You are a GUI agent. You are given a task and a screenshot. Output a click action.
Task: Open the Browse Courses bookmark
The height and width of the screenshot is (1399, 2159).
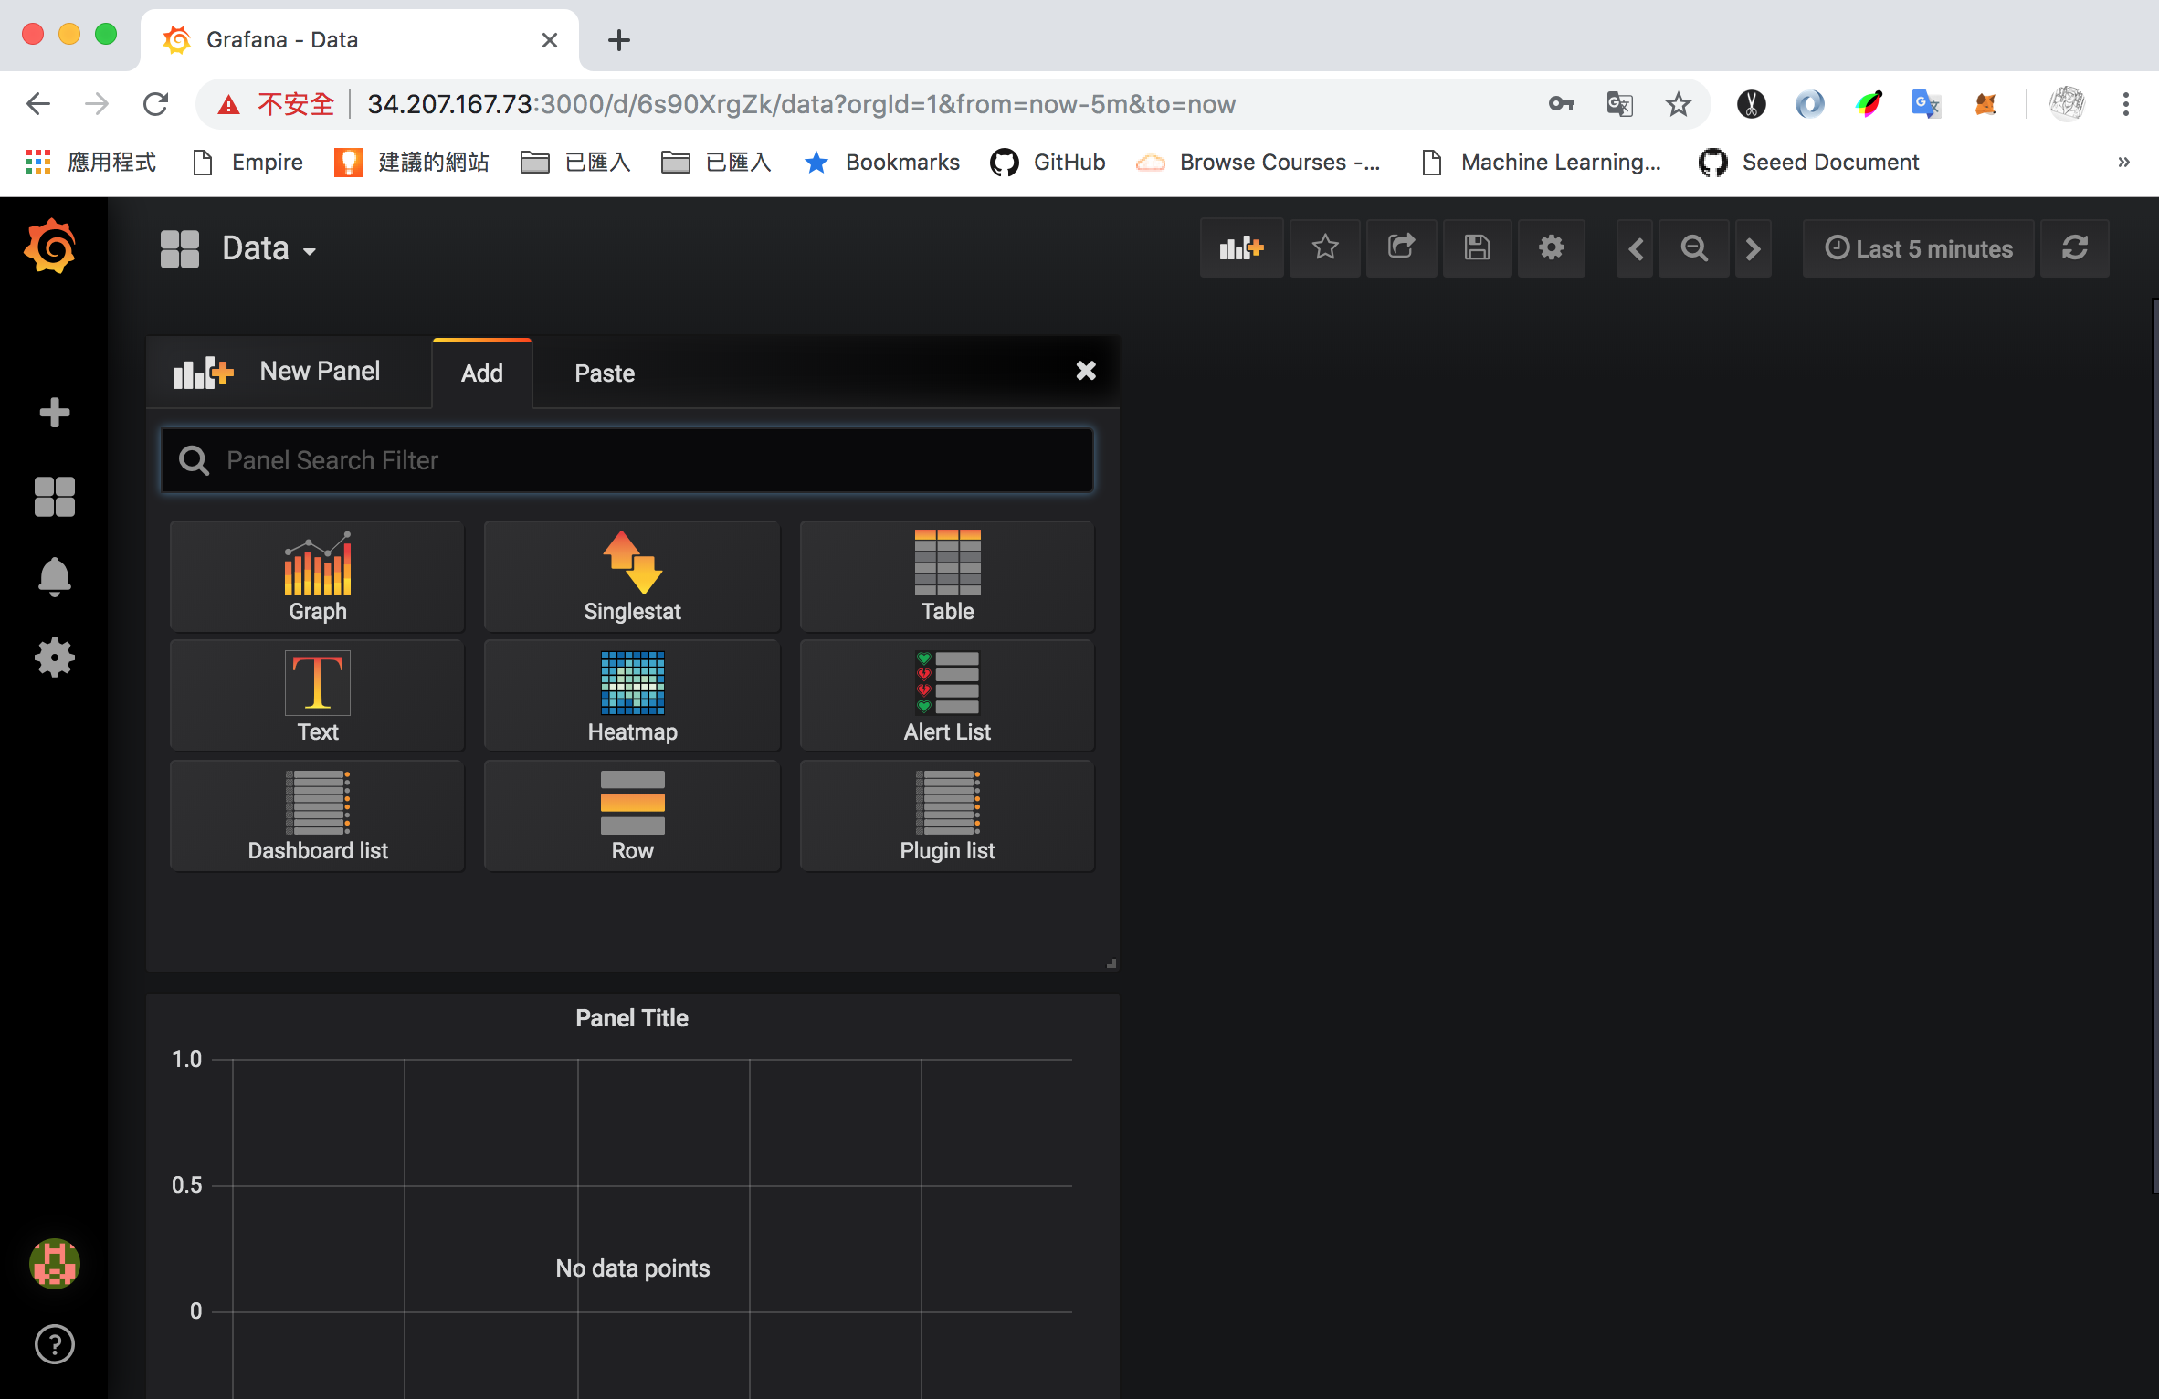pyautogui.click(x=1258, y=163)
